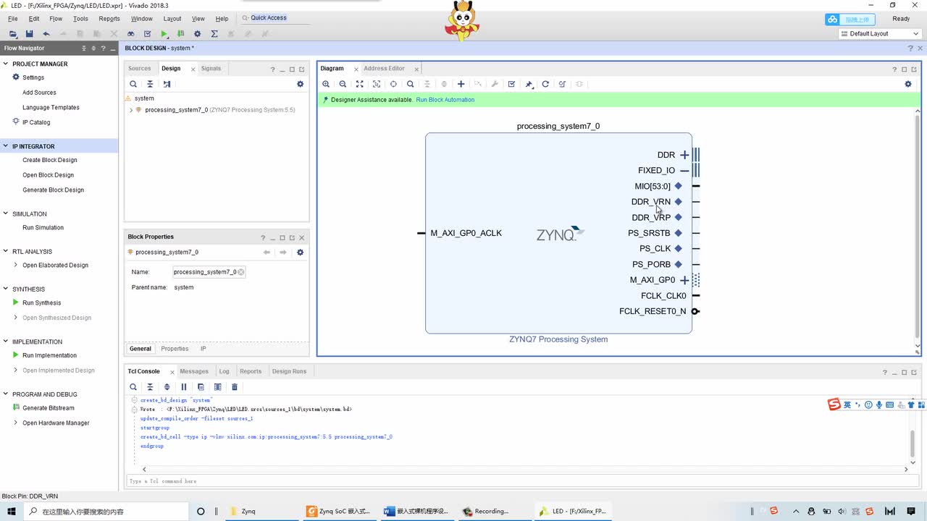Open Find with the binoculars icon
The image size is (927, 521).
(130, 34)
